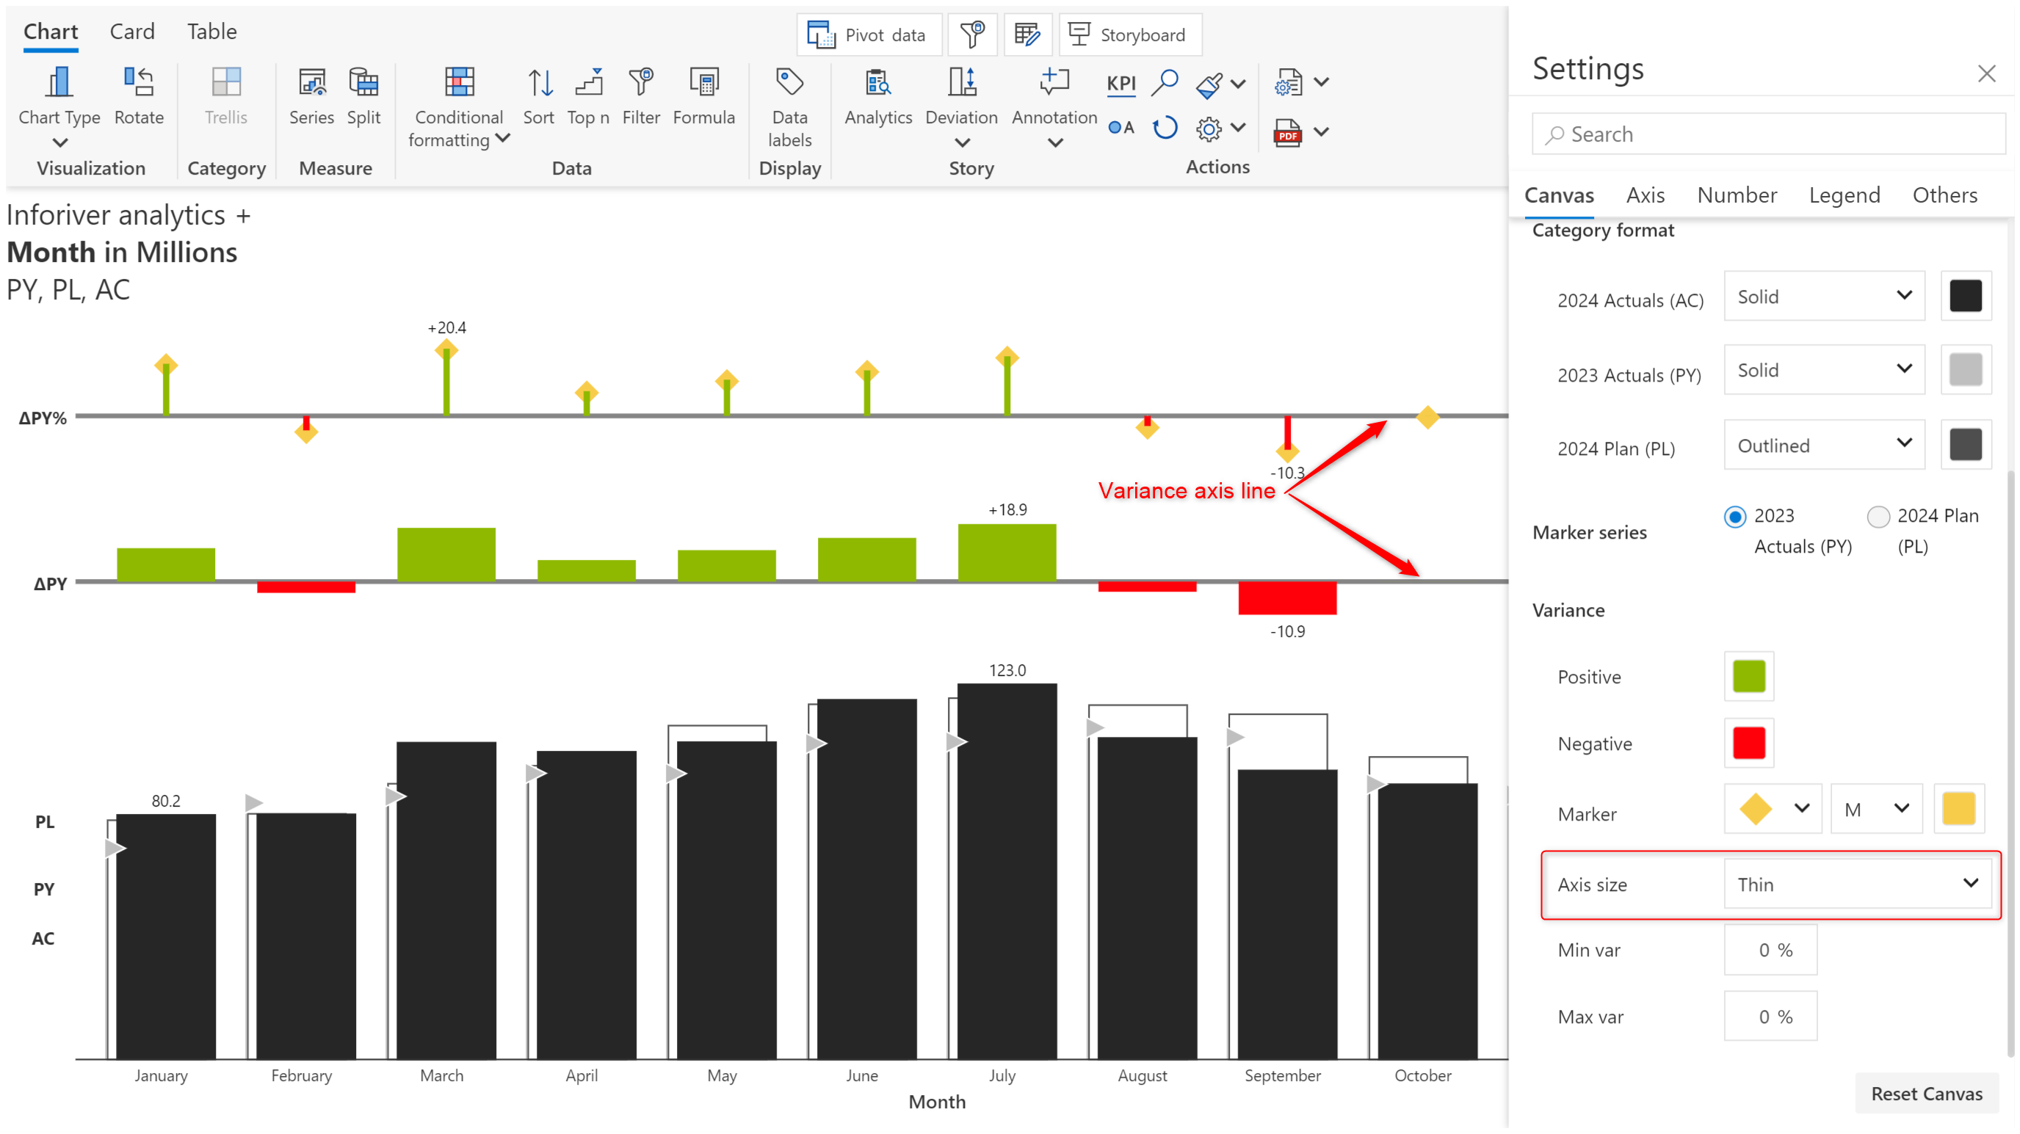Open the Legend settings tab
The height and width of the screenshot is (1134, 2020).
coord(1845,195)
